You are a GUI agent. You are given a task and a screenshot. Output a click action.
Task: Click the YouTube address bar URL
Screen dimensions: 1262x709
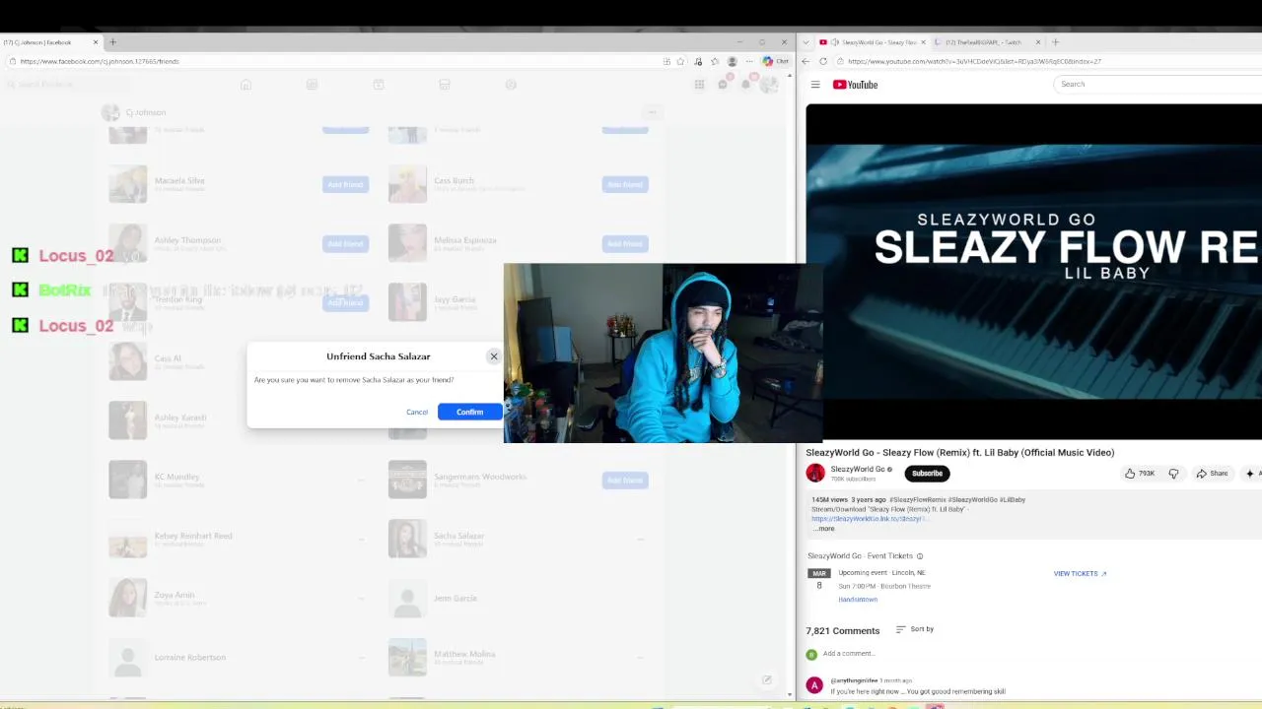tap(974, 61)
